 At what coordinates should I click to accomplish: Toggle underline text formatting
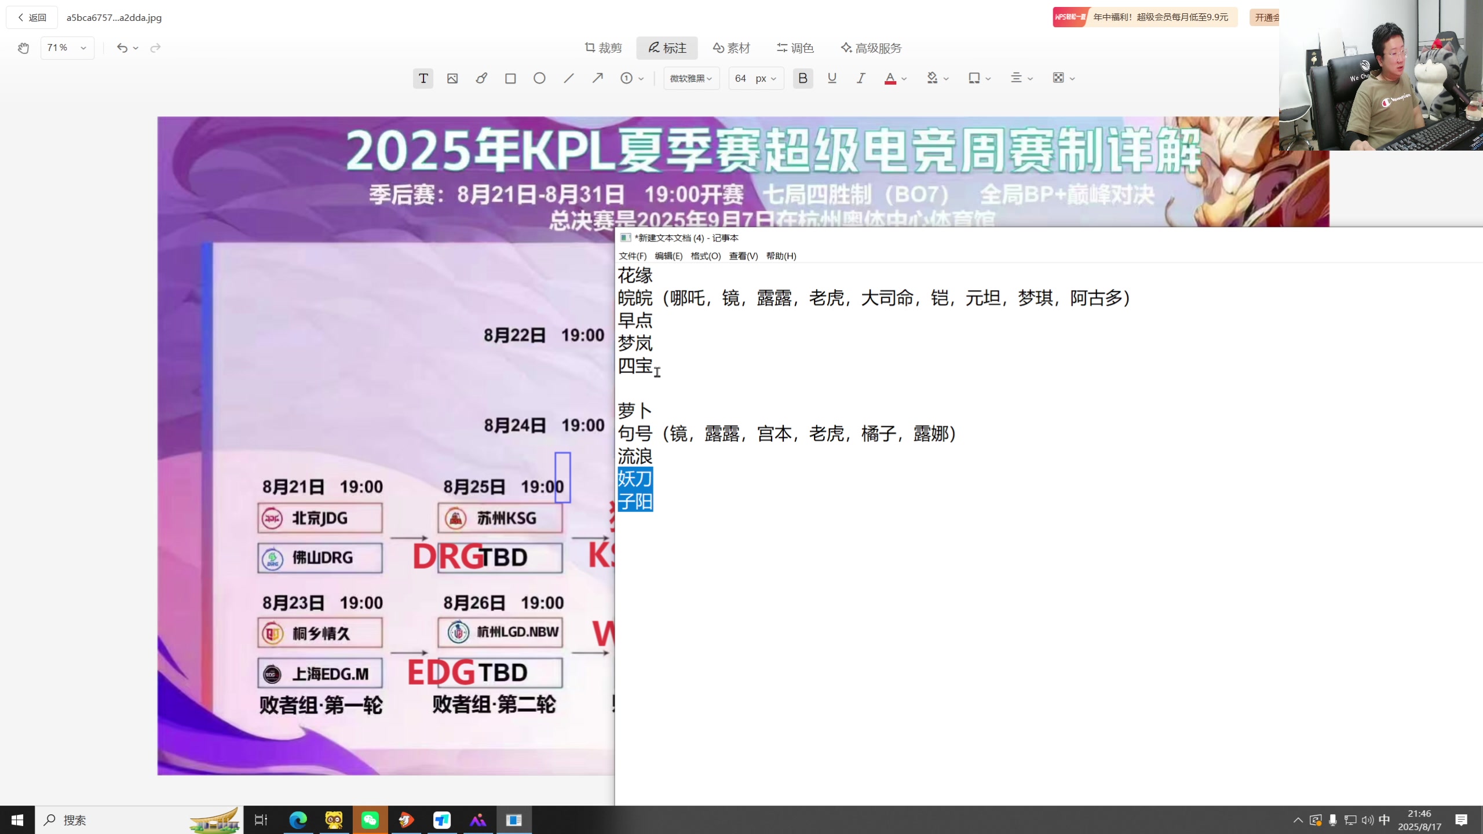point(832,78)
